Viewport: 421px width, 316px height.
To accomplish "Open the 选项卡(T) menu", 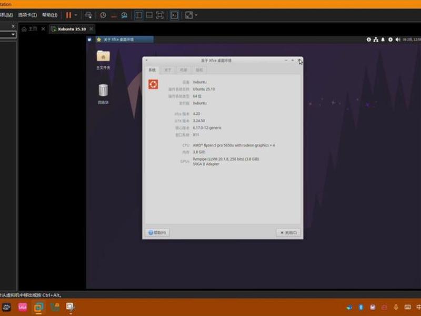I will [27, 15].
